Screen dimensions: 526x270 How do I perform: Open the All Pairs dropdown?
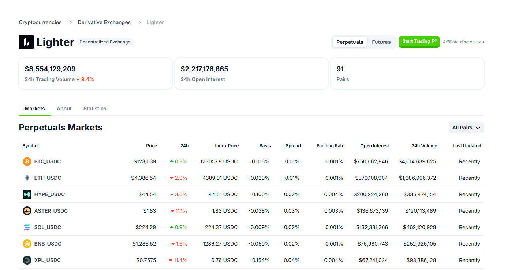pos(466,128)
